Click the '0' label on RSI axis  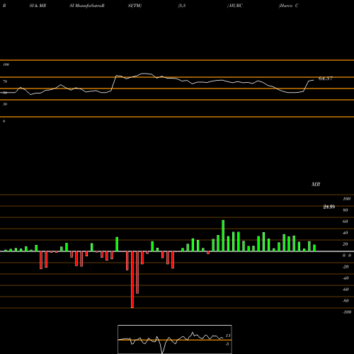pos(4,121)
